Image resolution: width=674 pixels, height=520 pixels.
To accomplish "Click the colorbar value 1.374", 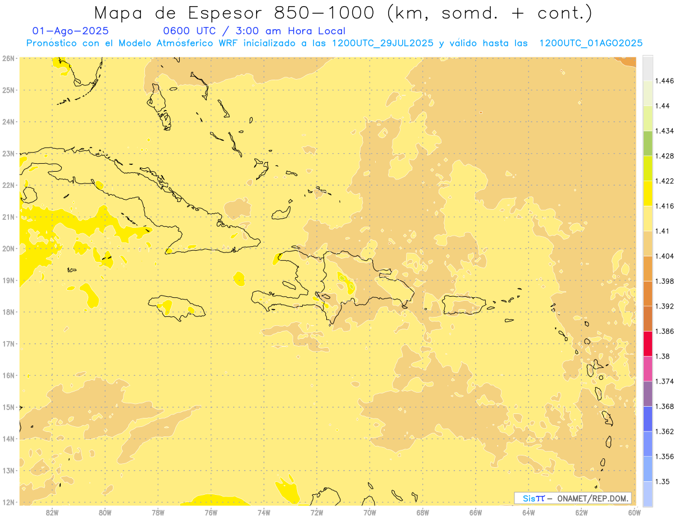I will click(x=665, y=381).
